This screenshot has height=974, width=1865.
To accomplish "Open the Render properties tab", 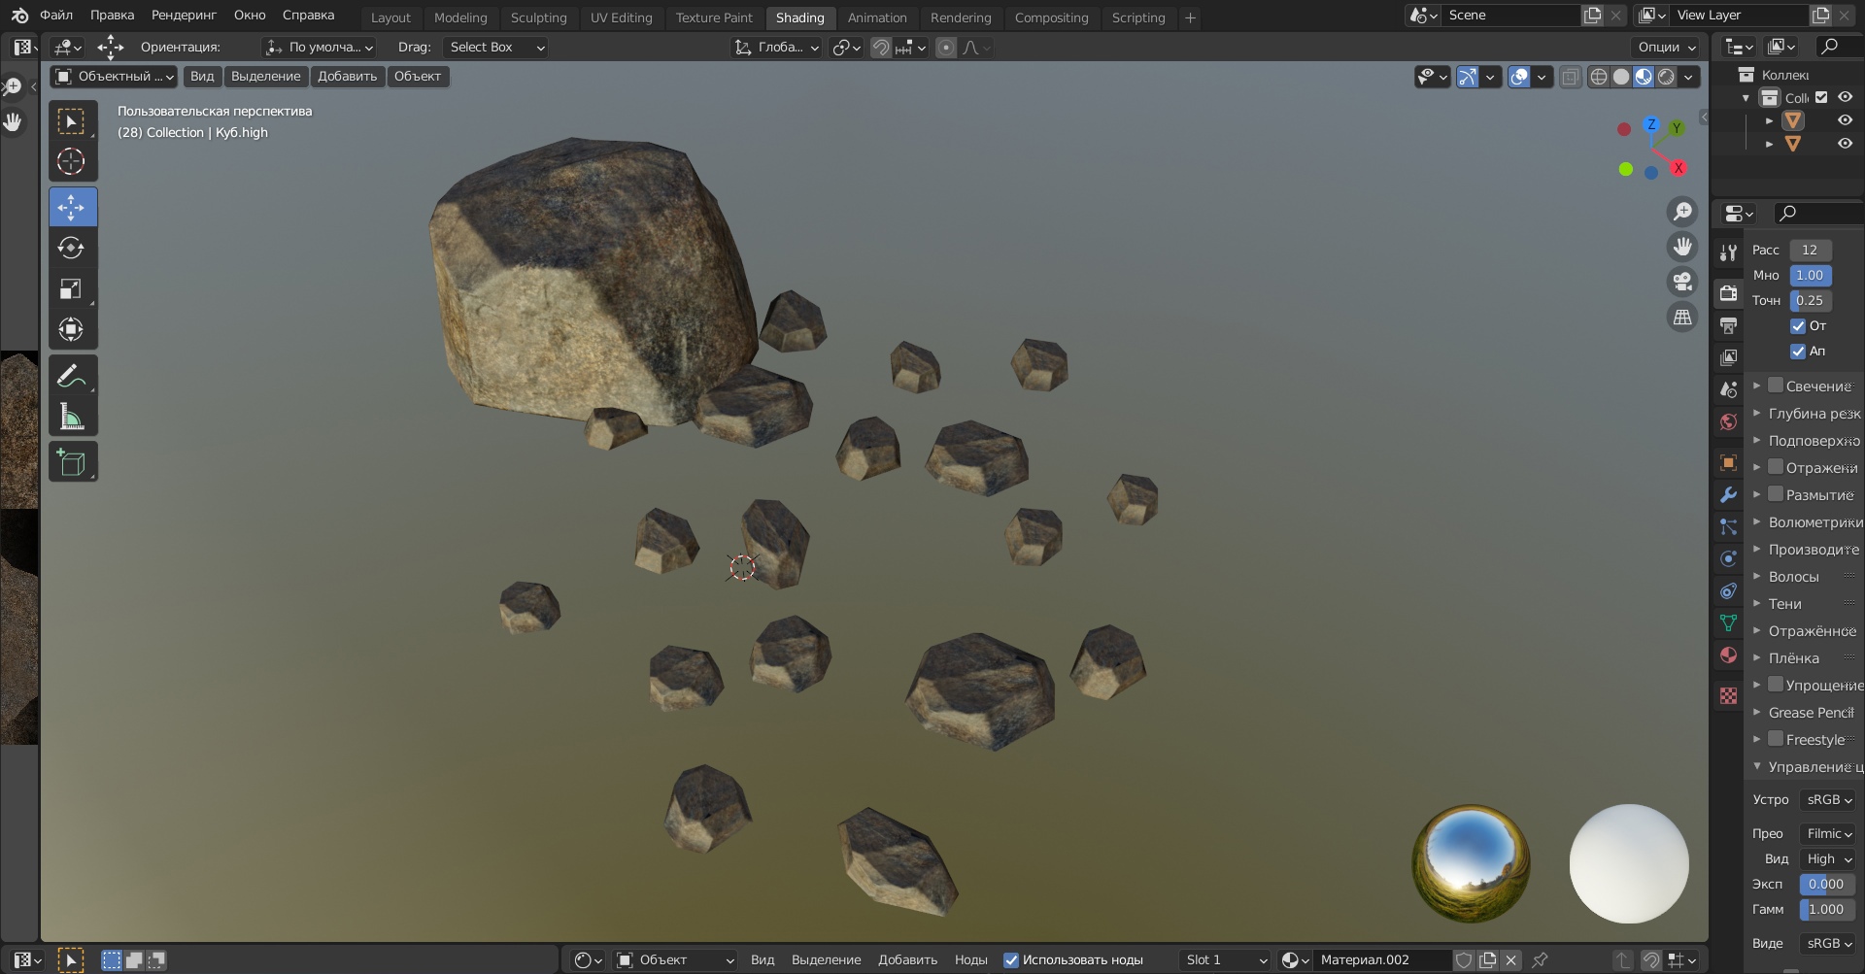I will (x=1728, y=292).
